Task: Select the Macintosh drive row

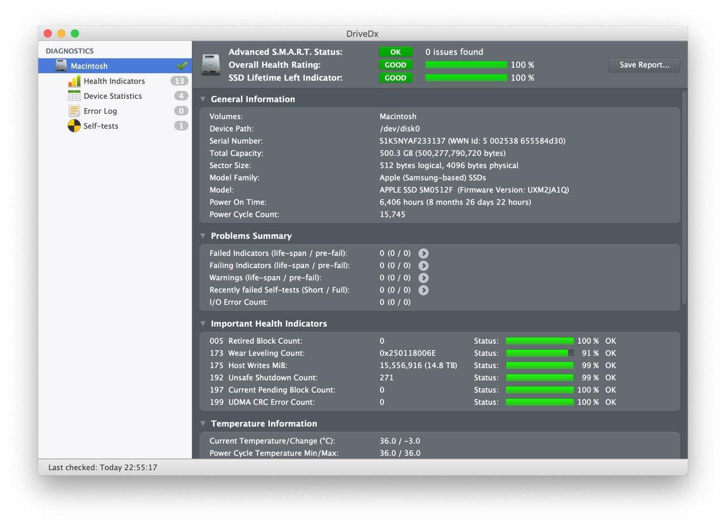Action: (115, 66)
